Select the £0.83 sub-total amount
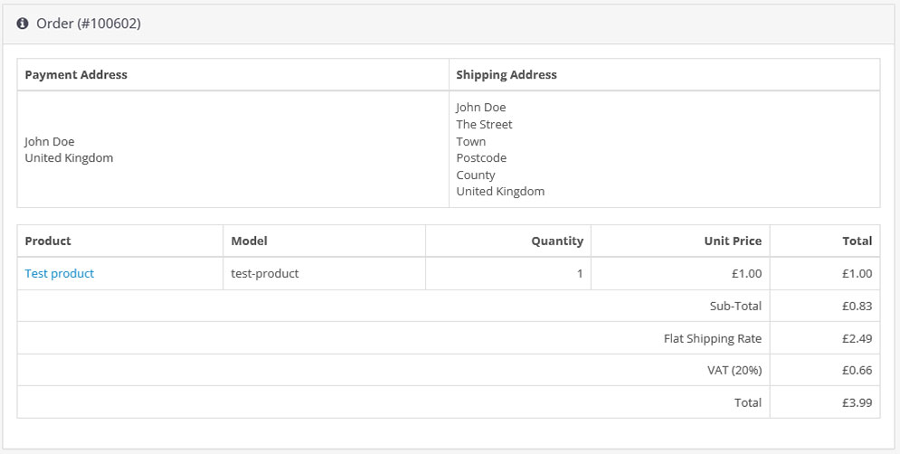Image resolution: width=900 pixels, height=454 pixels. pos(857,307)
